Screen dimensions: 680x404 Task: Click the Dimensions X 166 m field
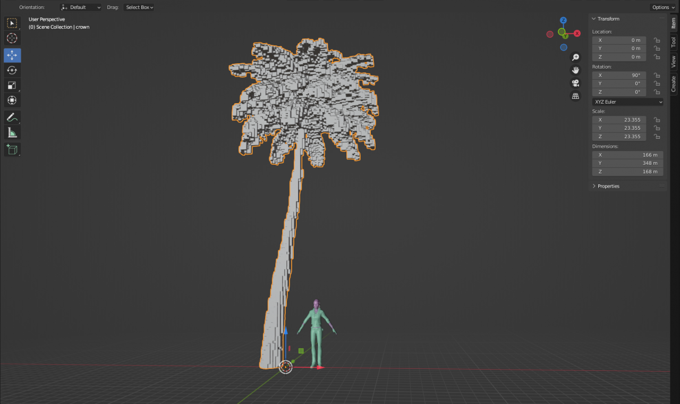coord(628,155)
